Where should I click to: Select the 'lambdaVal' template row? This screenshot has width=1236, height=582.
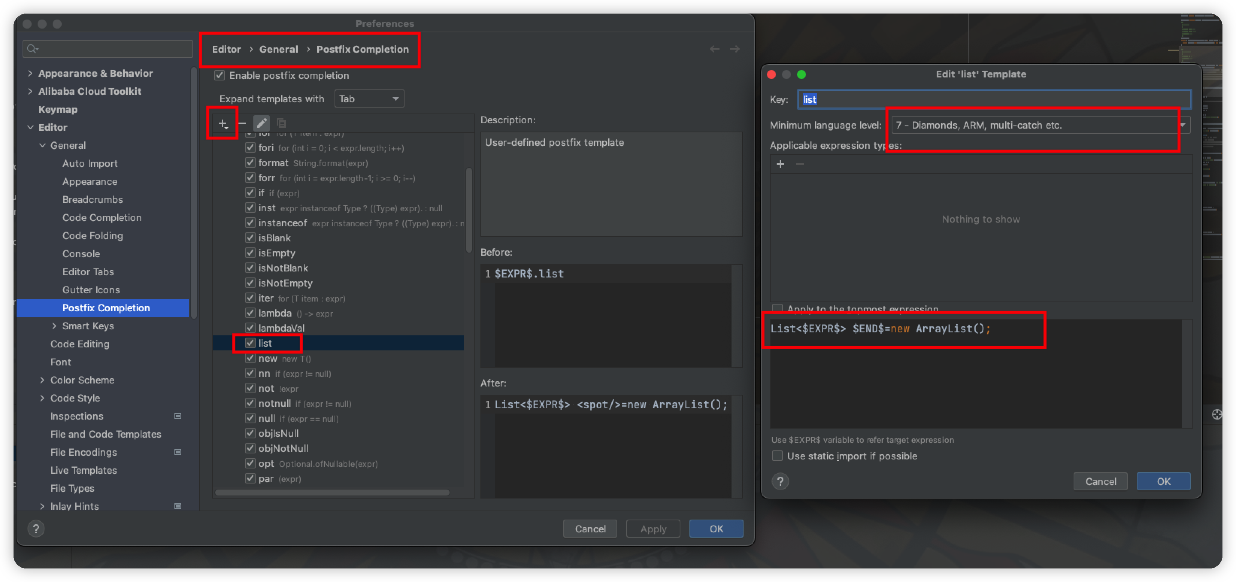[338, 328]
